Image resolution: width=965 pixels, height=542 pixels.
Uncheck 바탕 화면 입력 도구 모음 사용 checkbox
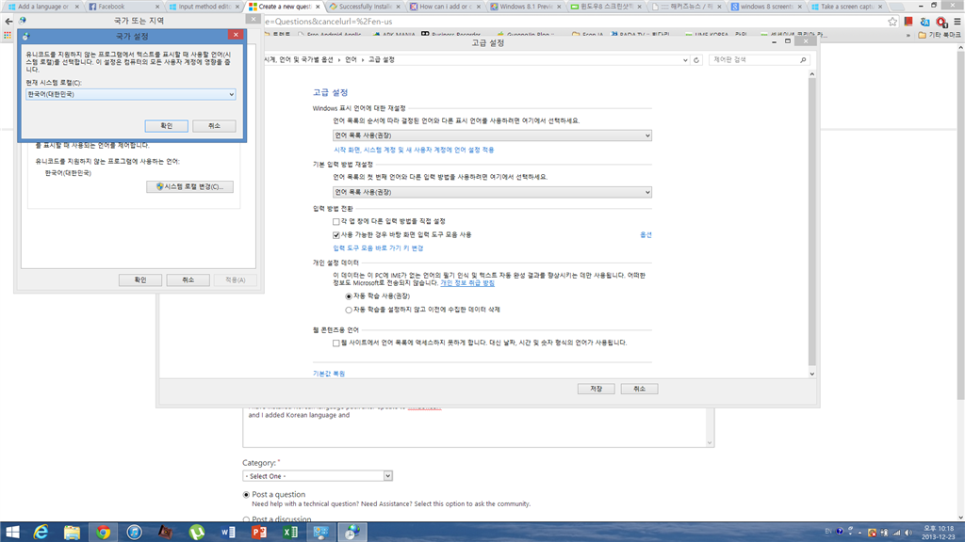pos(336,235)
